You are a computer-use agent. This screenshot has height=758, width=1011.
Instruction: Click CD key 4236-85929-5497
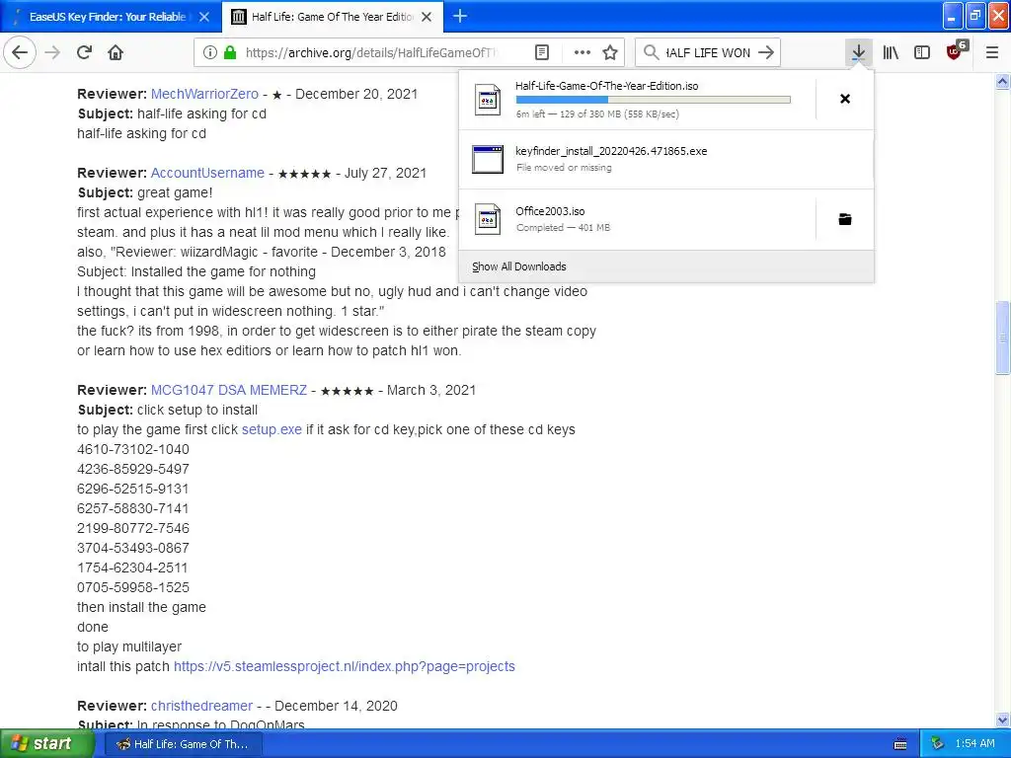tap(133, 469)
